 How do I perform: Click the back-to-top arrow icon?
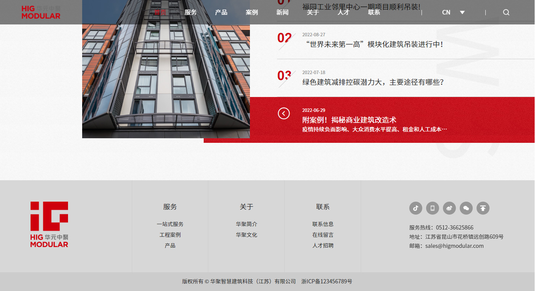pyautogui.click(x=483, y=208)
